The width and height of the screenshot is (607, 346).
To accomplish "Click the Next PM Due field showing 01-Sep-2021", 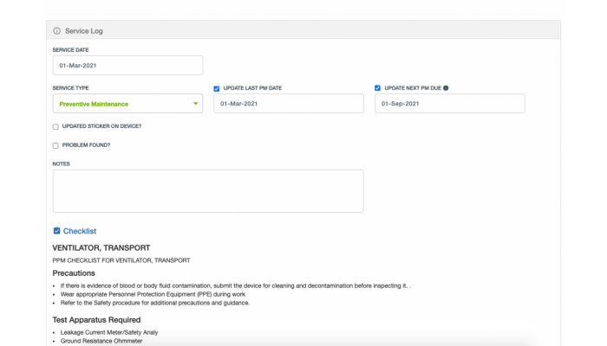I will click(x=450, y=104).
